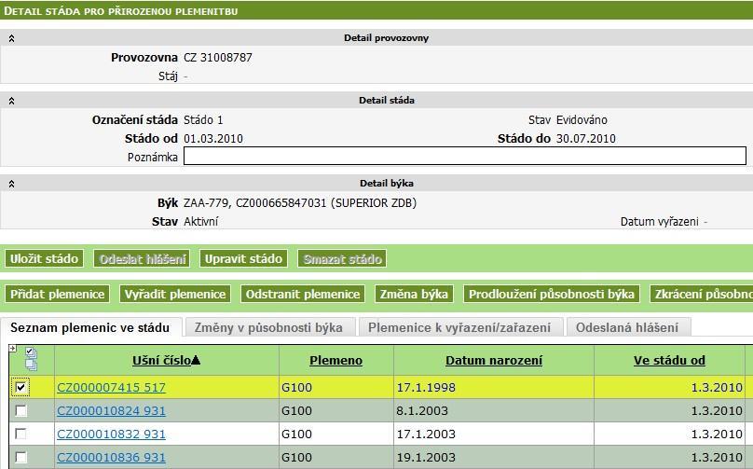Click the Stav value Evidováno

click(x=582, y=119)
